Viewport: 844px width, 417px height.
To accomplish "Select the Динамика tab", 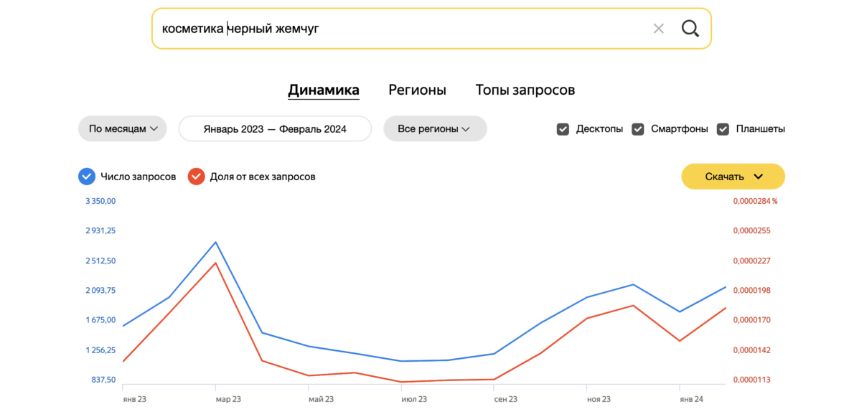I will (324, 90).
